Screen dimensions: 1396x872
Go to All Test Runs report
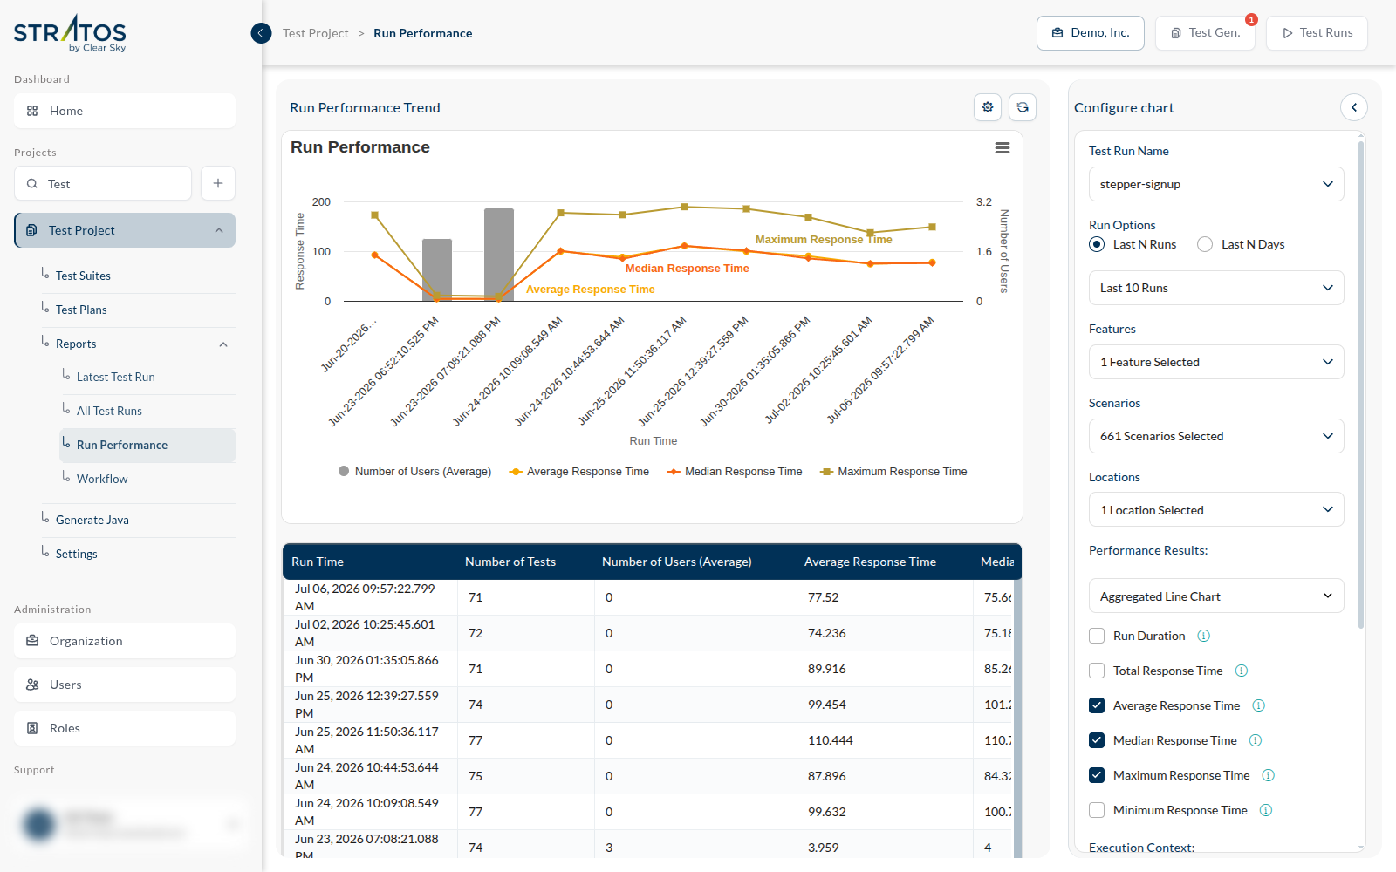point(109,411)
